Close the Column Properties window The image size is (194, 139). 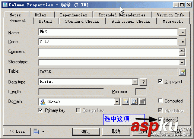(x=189, y=5)
